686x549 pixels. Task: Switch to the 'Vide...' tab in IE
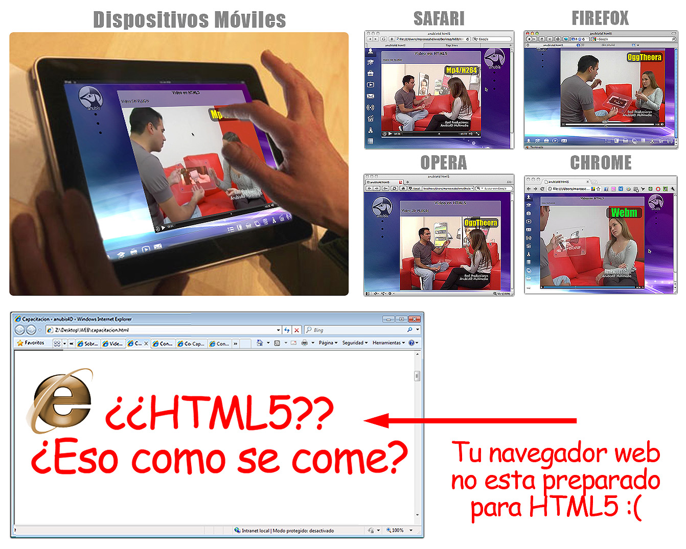click(113, 344)
